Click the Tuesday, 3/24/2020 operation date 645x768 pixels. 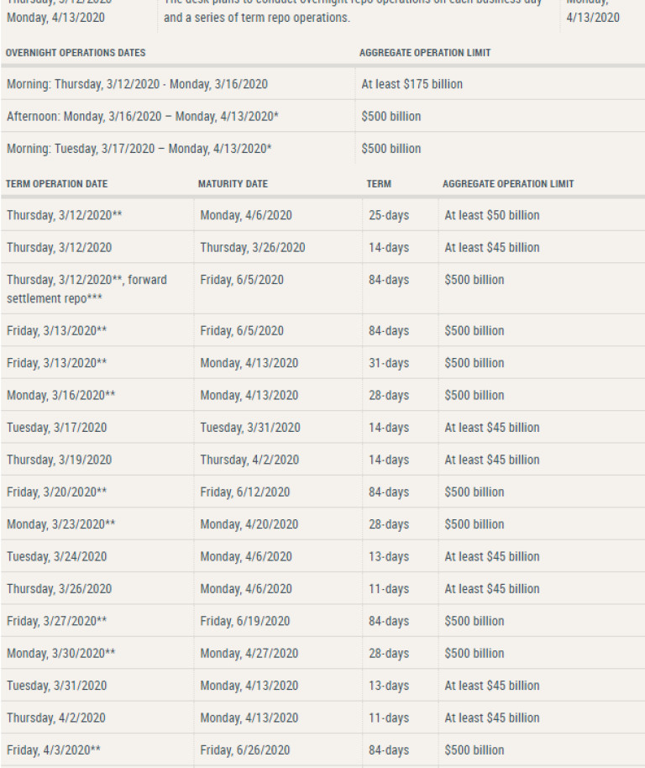(57, 556)
